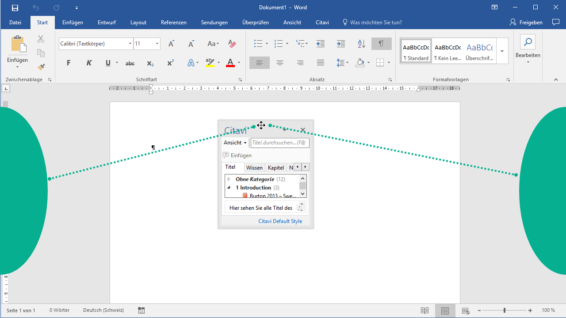
Task: Select the Kapitel tab in the Citavi panel
Action: click(276, 168)
